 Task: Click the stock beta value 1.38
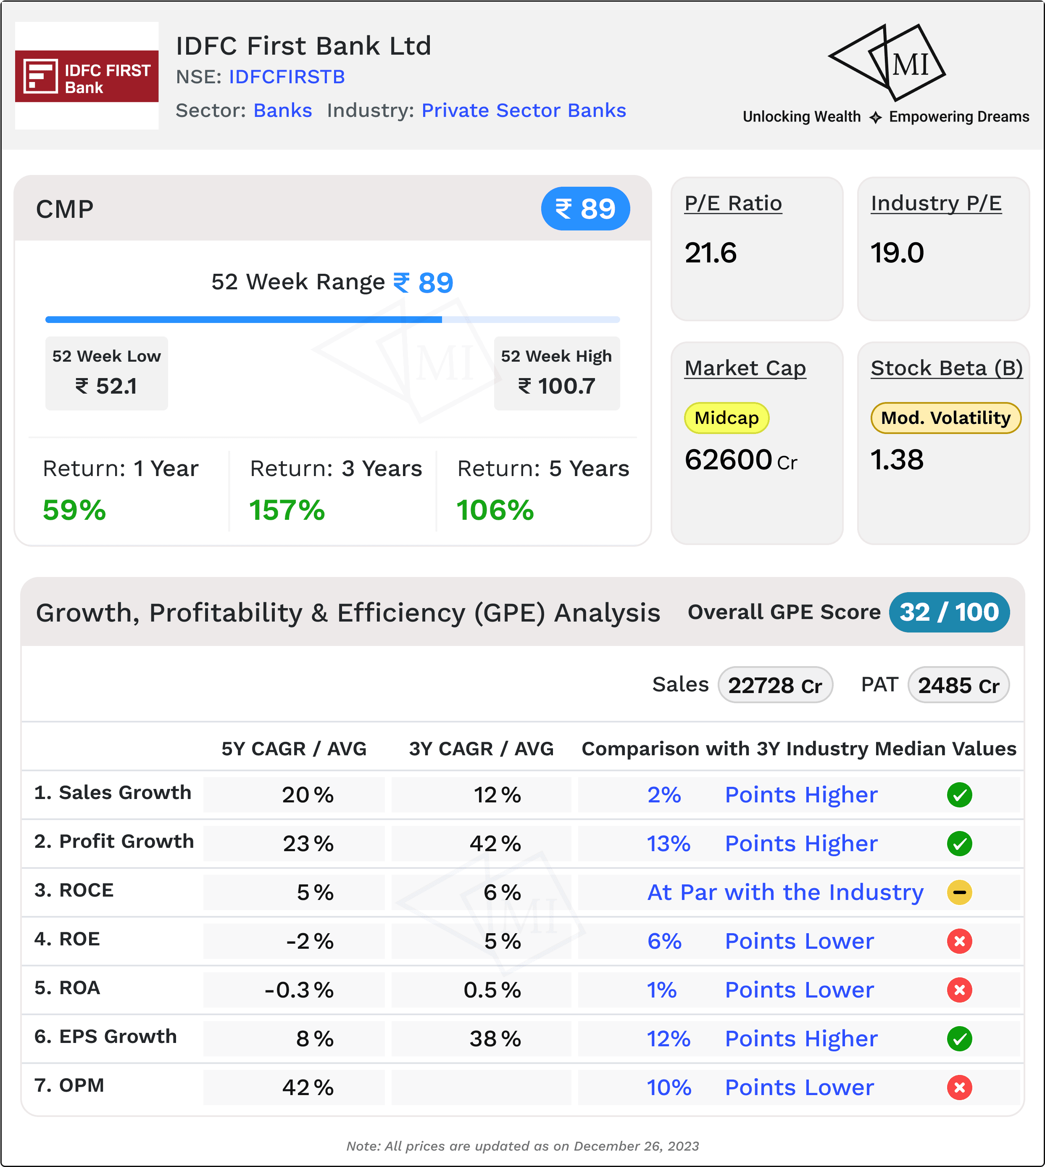tap(898, 460)
